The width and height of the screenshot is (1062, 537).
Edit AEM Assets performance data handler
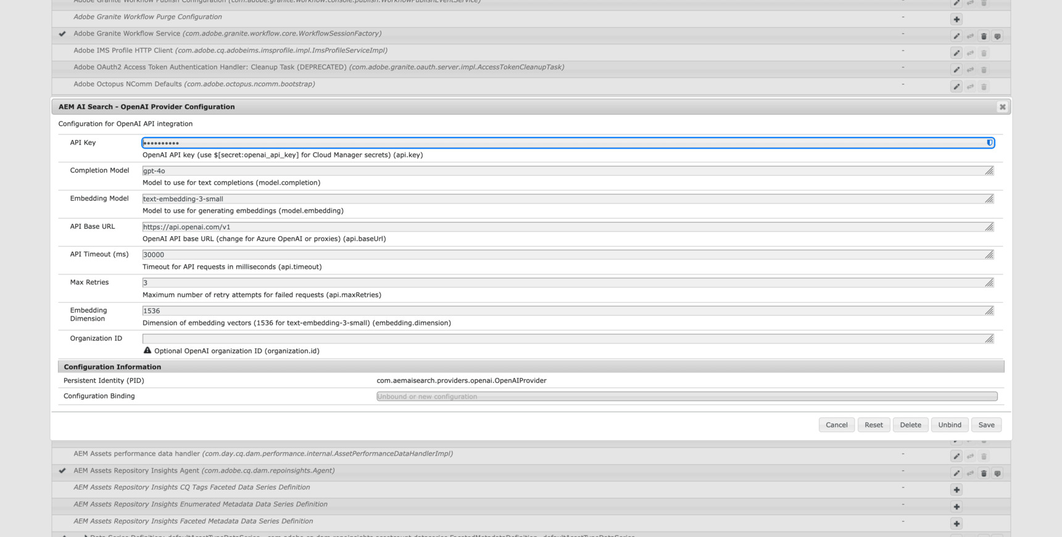(x=956, y=456)
